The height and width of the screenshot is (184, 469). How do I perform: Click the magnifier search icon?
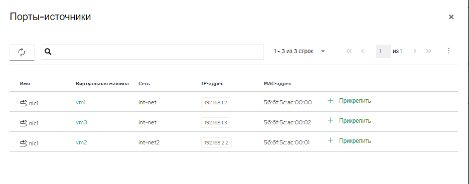coord(48,52)
